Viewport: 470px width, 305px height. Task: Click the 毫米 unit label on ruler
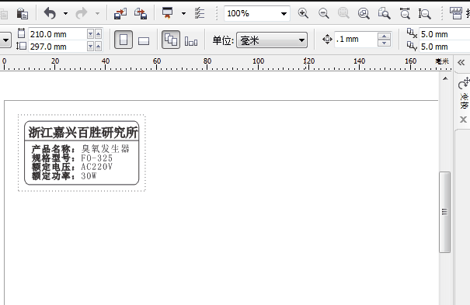(442, 61)
